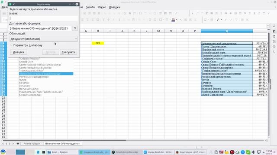The height and width of the screenshot is (155, 277).
Task: Click cell 'Великий Бурлук' in column Q
Action: pyautogui.click(x=227, y=89)
